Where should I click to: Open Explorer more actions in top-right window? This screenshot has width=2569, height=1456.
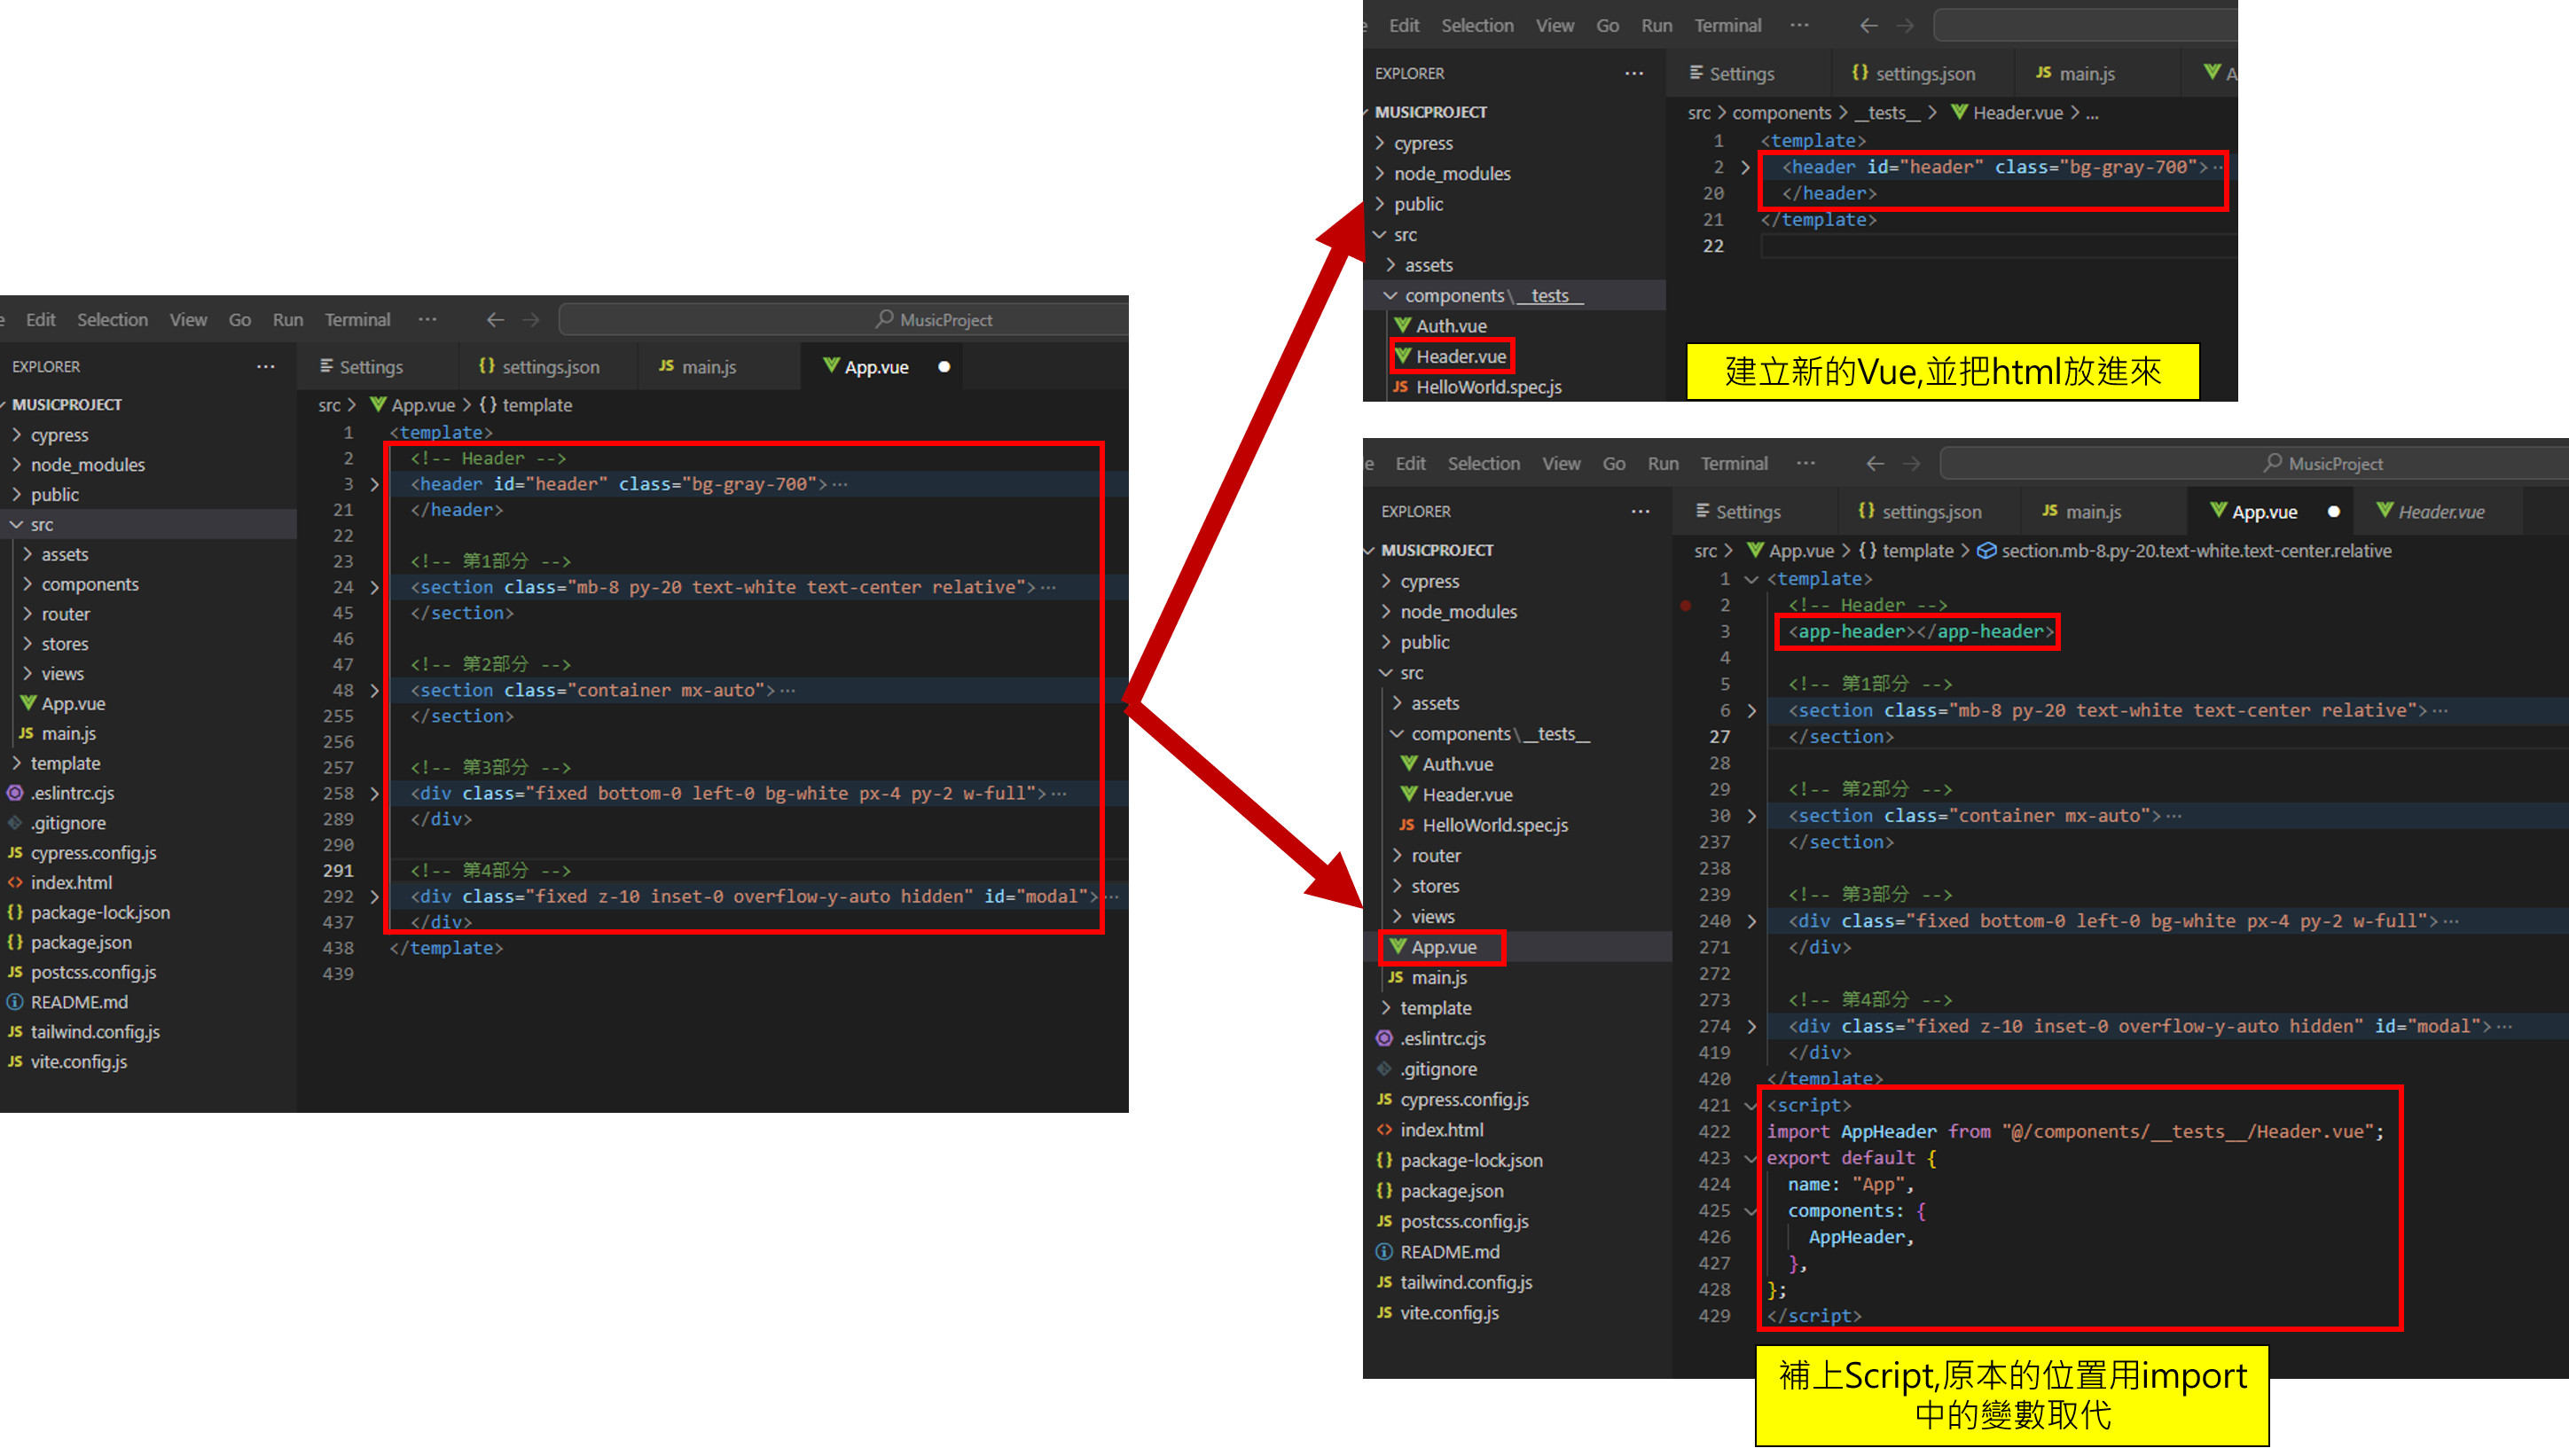(x=1635, y=73)
